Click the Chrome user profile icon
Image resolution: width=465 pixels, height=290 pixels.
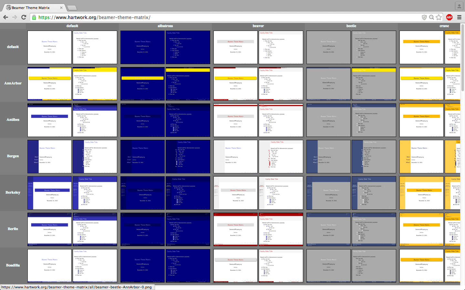point(459,6)
